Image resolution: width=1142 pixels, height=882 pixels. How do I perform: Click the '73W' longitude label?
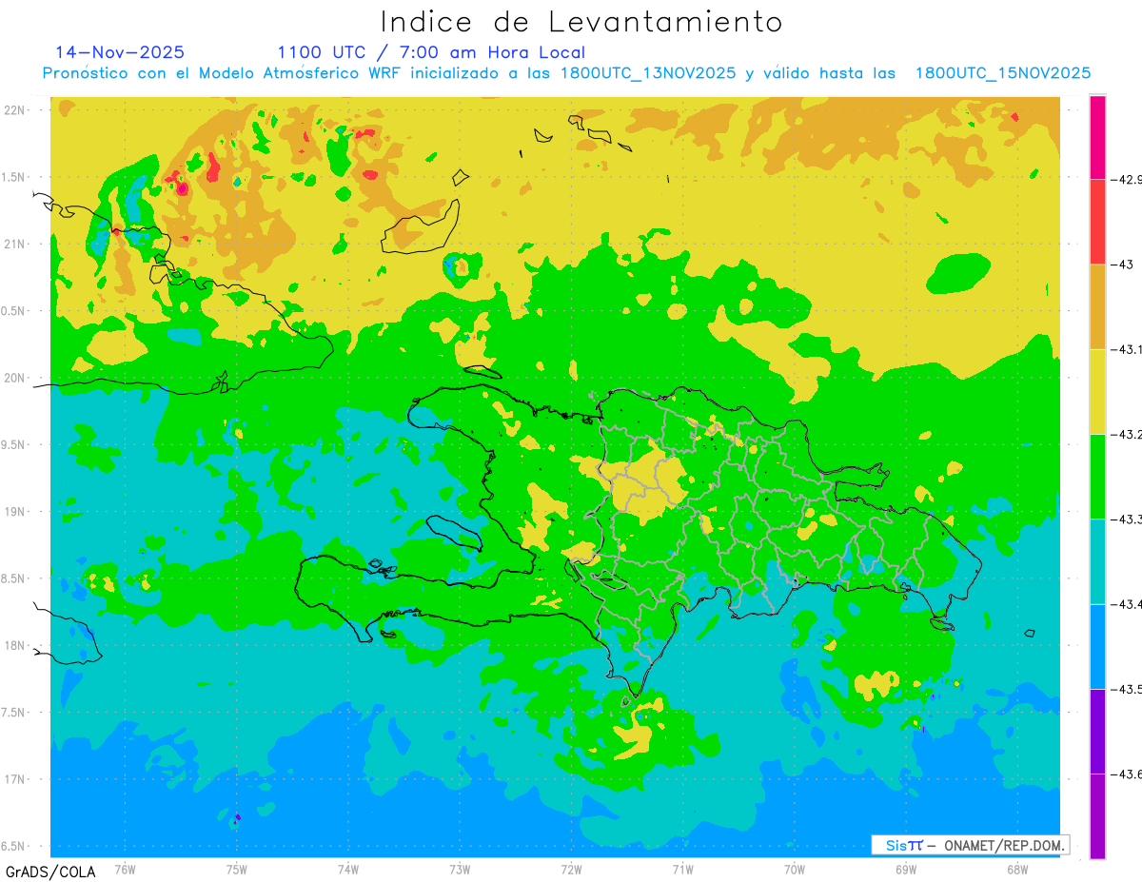point(460,869)
